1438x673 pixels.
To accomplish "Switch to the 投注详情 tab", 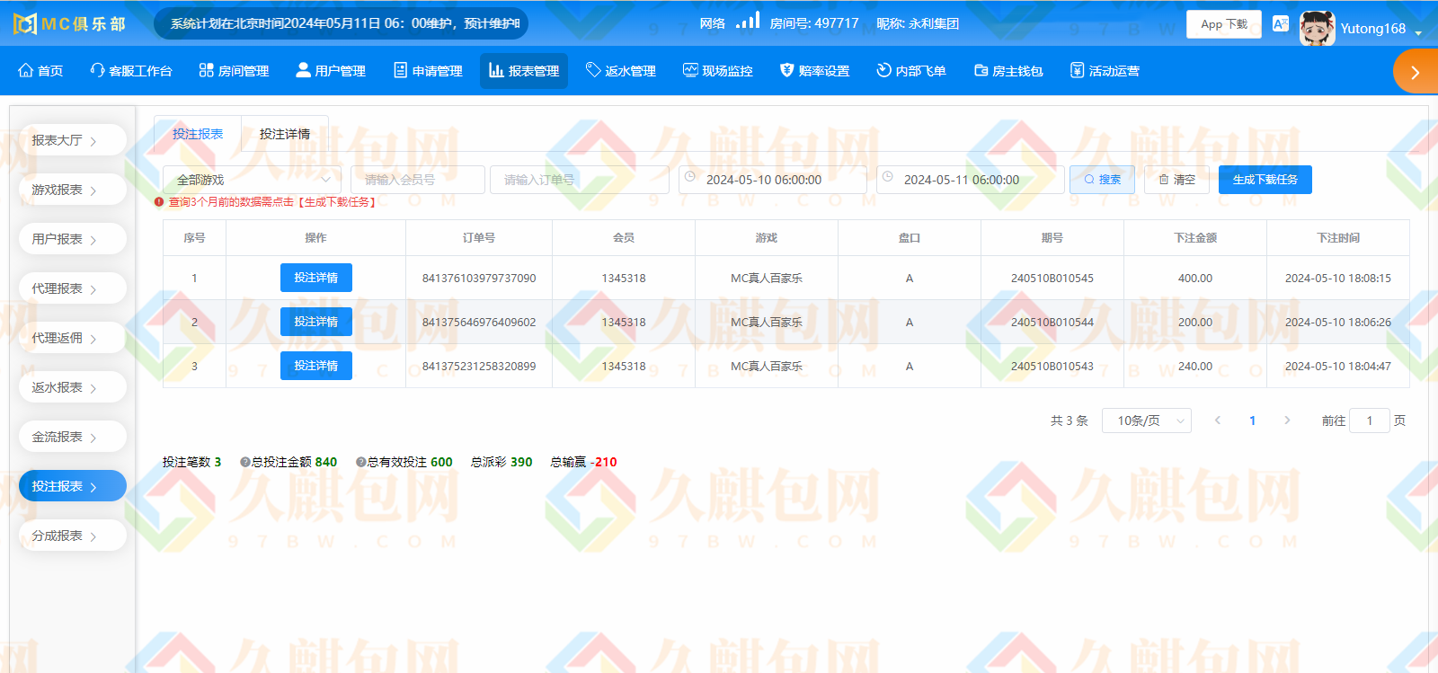I will pos(285,134).
